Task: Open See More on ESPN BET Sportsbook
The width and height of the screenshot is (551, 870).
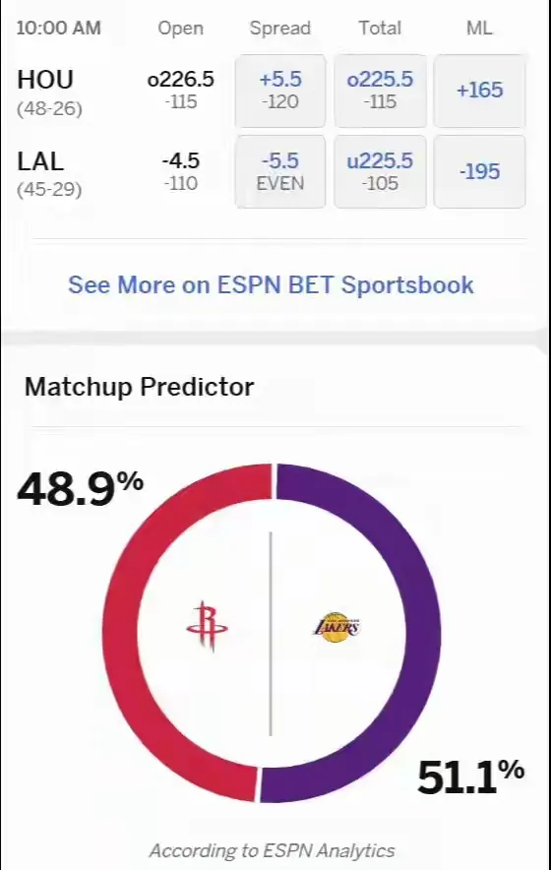Action: pyautogui.click(x=271, y=285)
